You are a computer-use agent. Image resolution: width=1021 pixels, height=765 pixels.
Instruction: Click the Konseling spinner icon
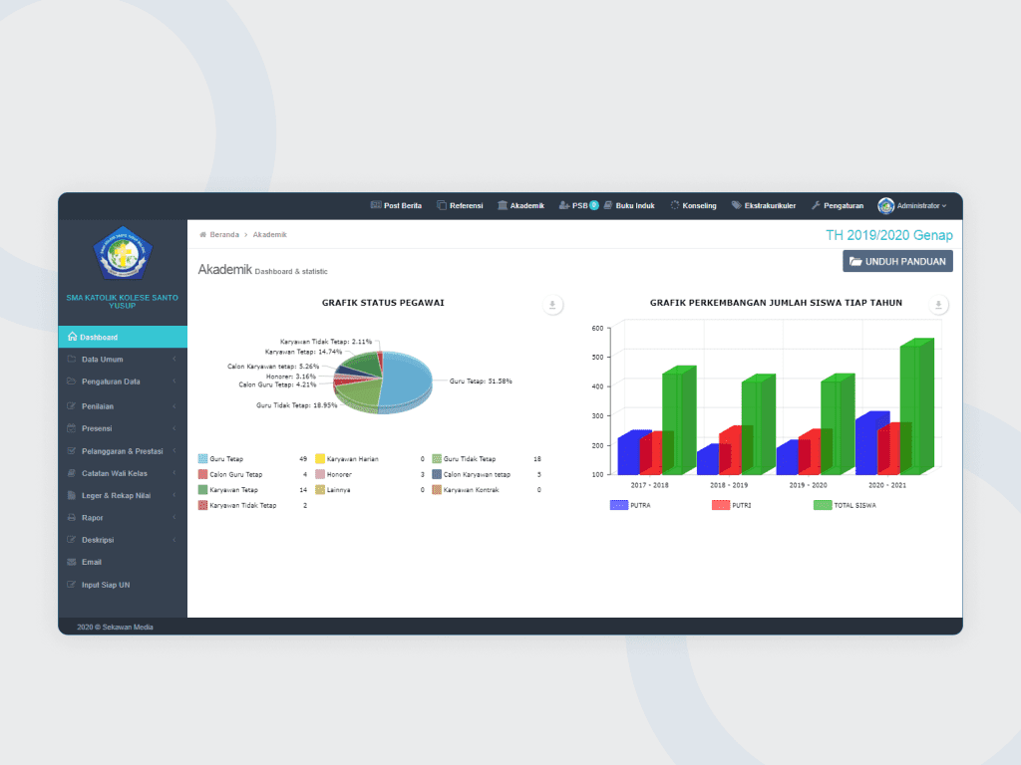[675, 205]
